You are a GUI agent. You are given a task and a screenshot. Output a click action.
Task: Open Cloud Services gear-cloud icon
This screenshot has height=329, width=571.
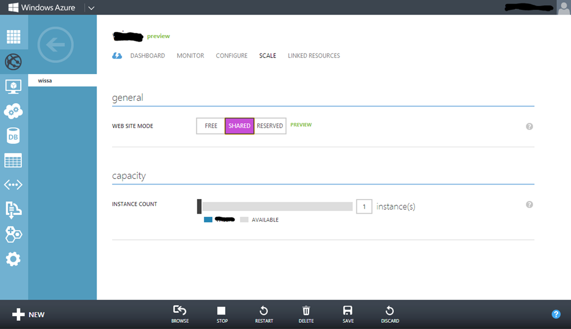coord(13,111)
